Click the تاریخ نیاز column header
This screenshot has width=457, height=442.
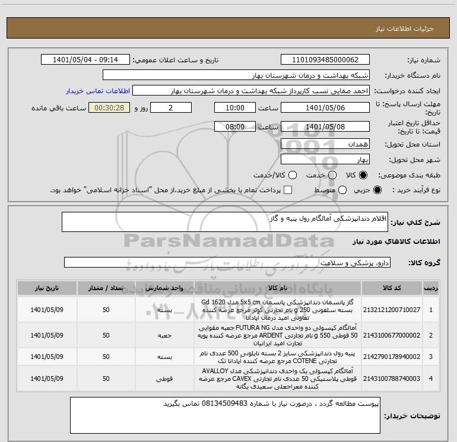[x=47, y=288]
